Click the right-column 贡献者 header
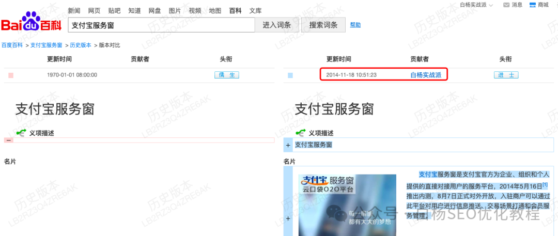The height and width of the screenshot is (236, 558). [419, 59]
